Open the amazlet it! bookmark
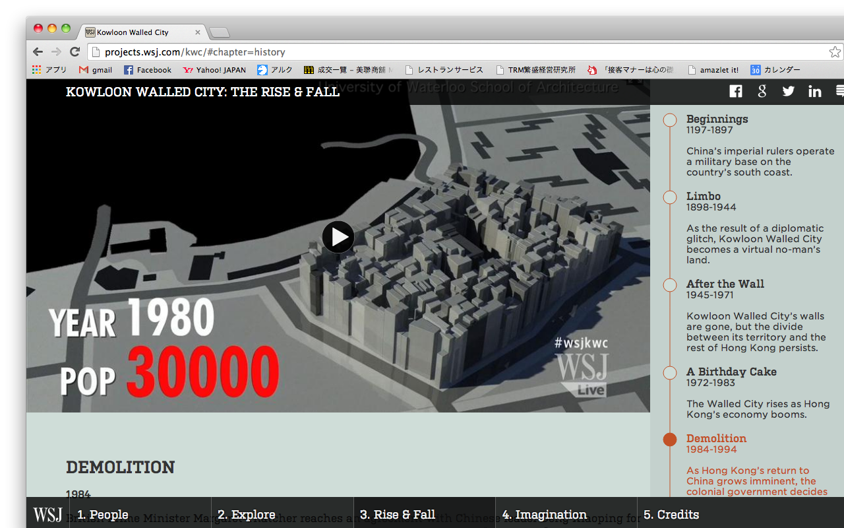 click(x=713, y=69)
